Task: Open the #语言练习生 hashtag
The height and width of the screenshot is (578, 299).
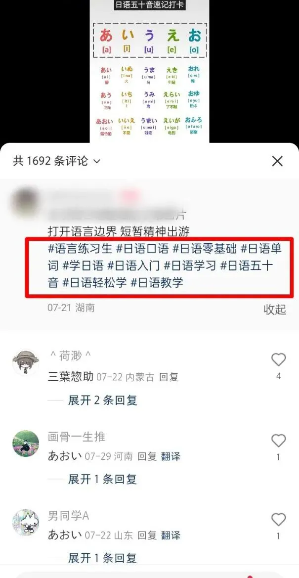Action: tap(80, 248)
